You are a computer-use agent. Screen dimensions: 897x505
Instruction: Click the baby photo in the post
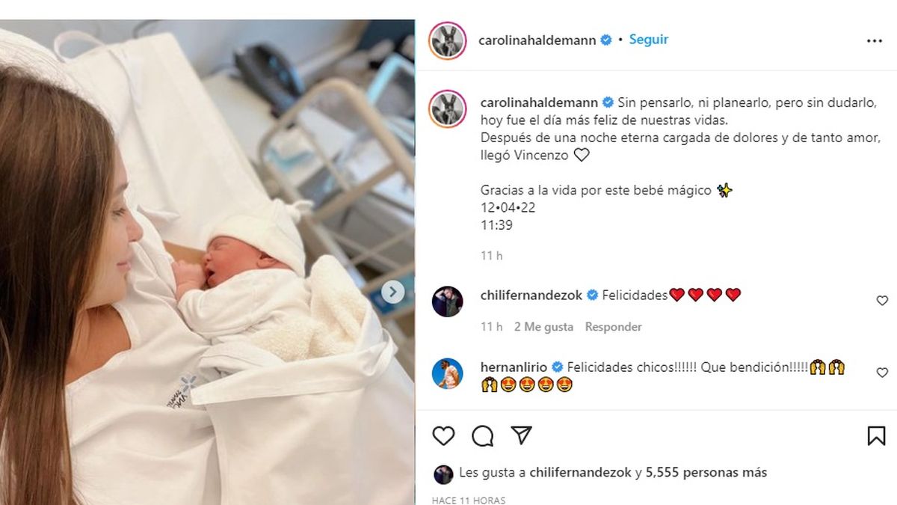click(x=207, y=262)
